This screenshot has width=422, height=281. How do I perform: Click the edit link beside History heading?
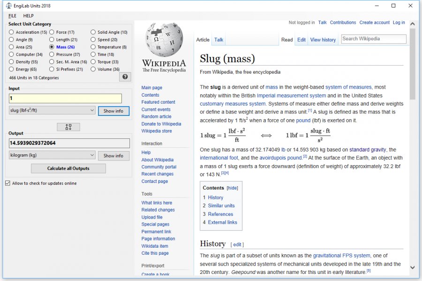click(x=237, y=245)
